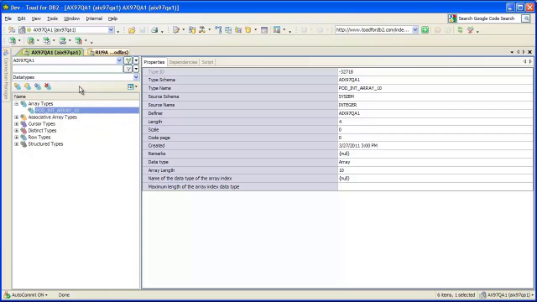Viewport: 537px width, 302px height.
Task: Expand the Distinct Types node
Action: click(x=17, y=131)
